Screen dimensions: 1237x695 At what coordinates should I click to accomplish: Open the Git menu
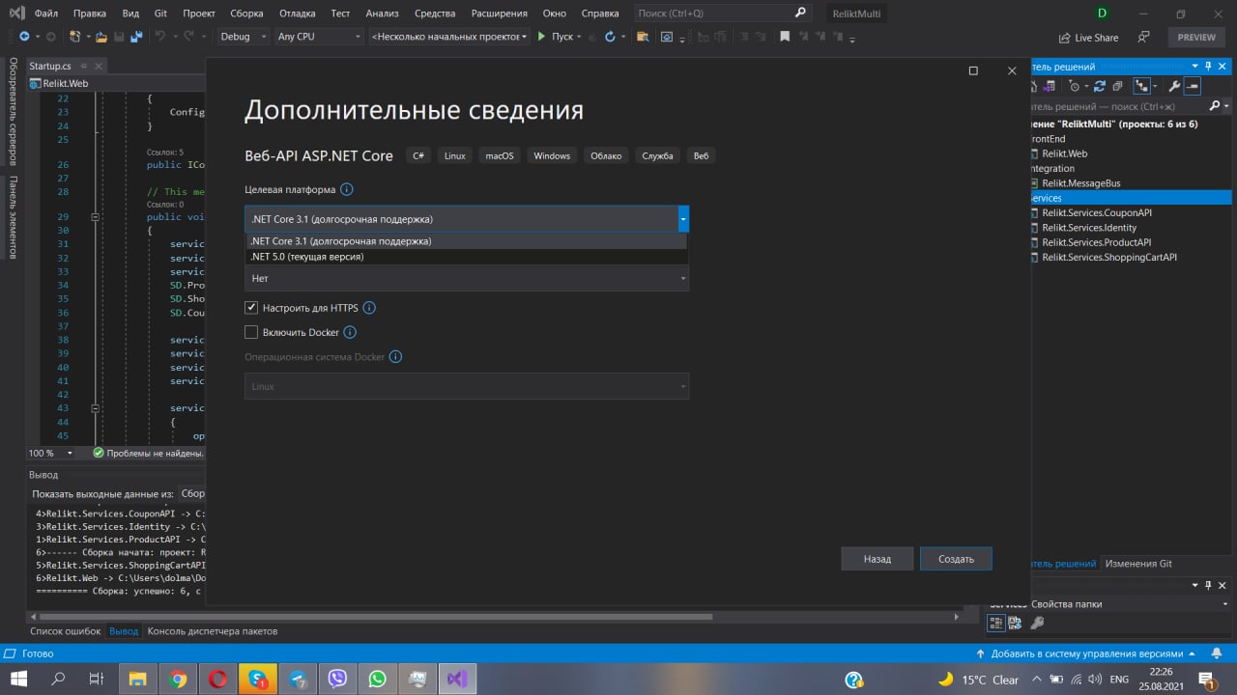[161, 14]
